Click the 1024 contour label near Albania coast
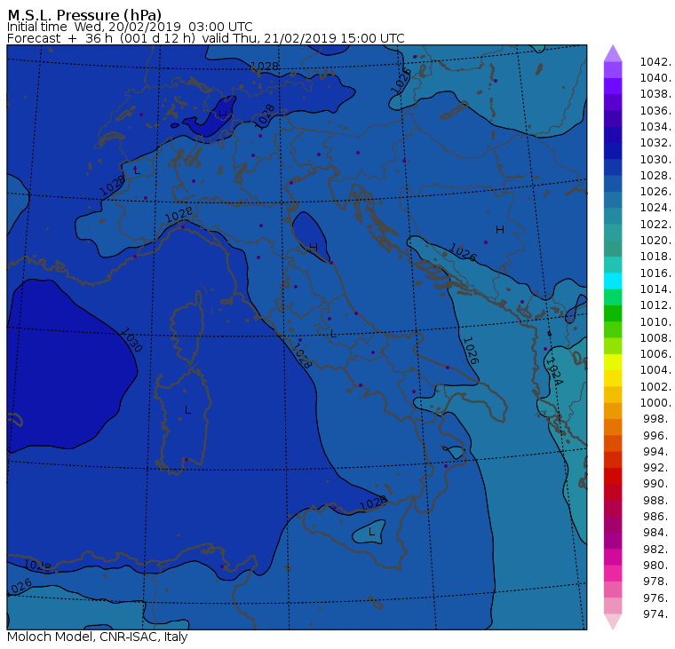675x649 pixels. (554, 372)
